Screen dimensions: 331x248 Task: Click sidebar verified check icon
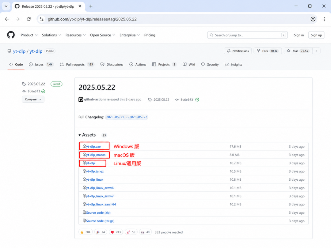point(43,91)
